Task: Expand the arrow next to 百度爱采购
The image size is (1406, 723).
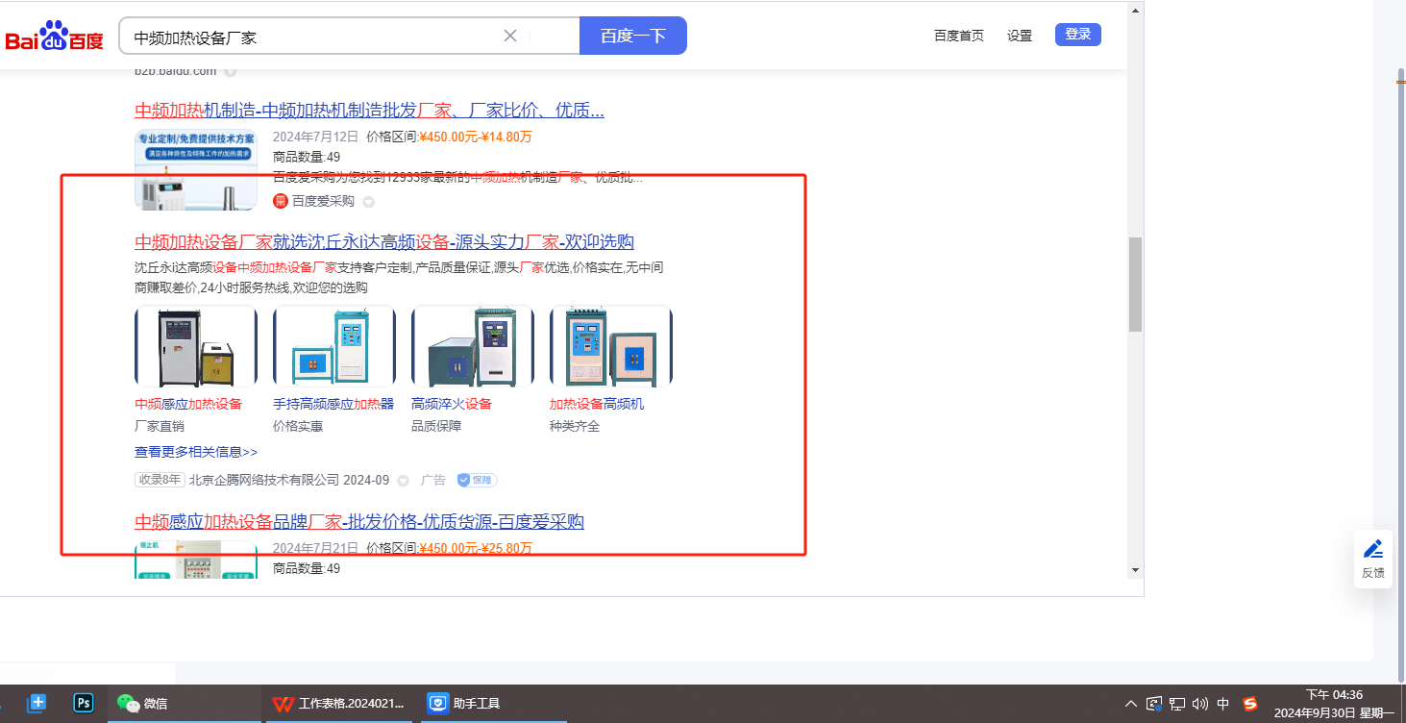Action: pyautogui.click(x=368, y=202)
